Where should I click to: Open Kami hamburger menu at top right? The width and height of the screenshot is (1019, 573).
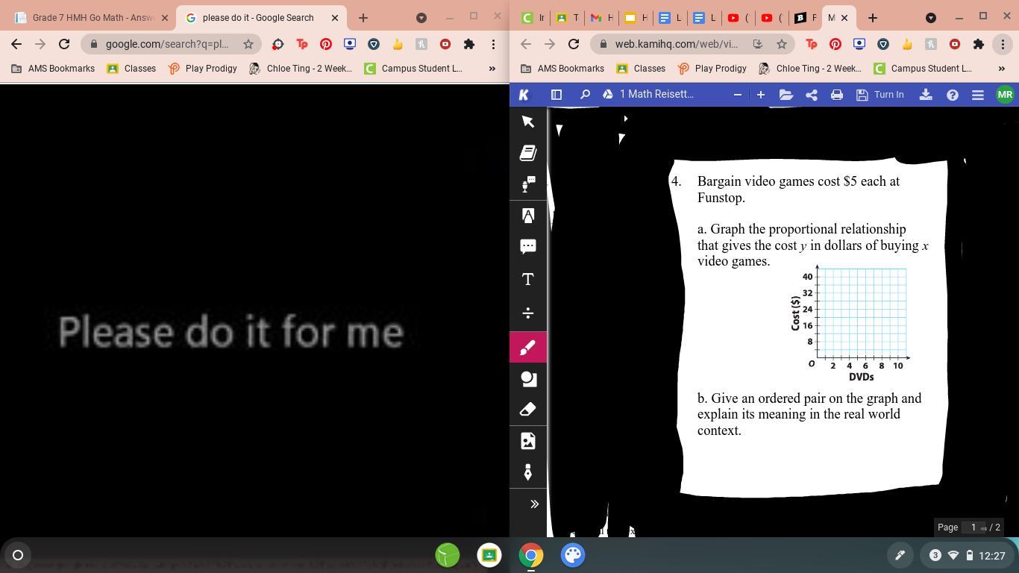pyautogui.click(x=977, y=95)
